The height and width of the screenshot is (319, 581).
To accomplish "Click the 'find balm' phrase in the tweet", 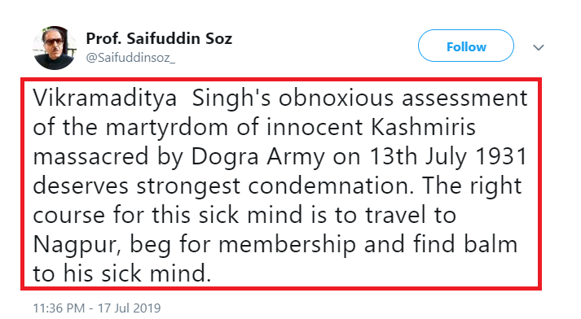I will [x=465, y=245].
